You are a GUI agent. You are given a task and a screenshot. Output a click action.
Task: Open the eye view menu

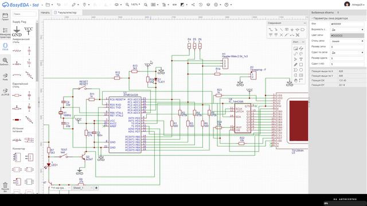pyautogui.click(x=118, y=5)
